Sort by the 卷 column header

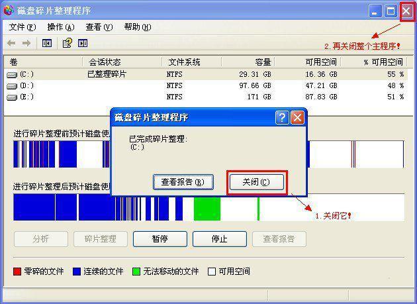(x=43, y=62)
